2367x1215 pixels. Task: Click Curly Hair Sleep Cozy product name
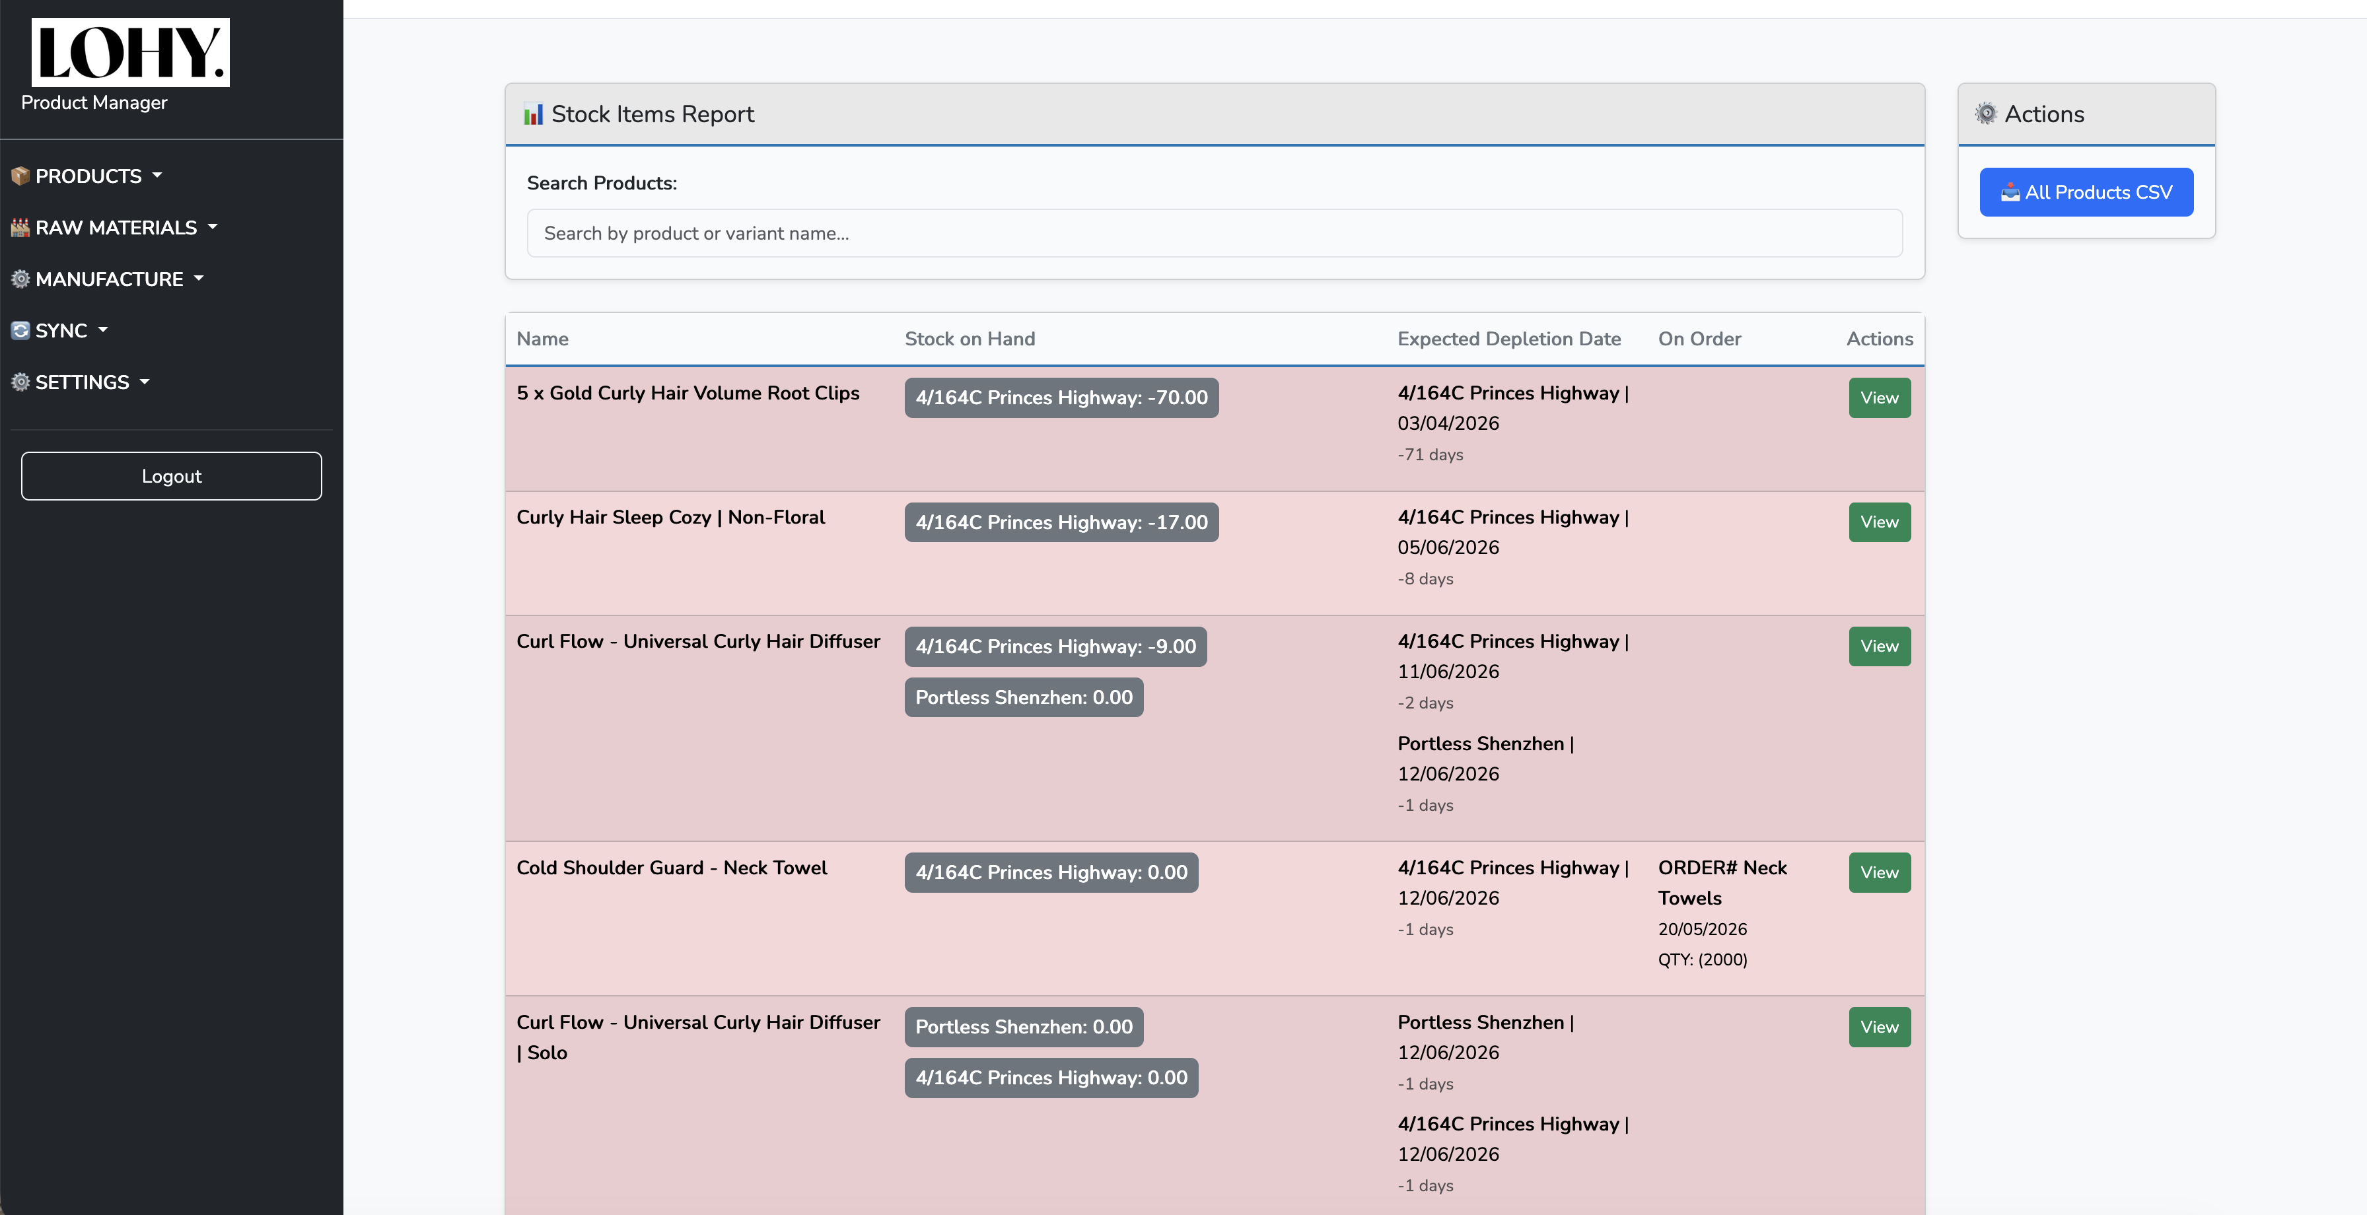671,516
